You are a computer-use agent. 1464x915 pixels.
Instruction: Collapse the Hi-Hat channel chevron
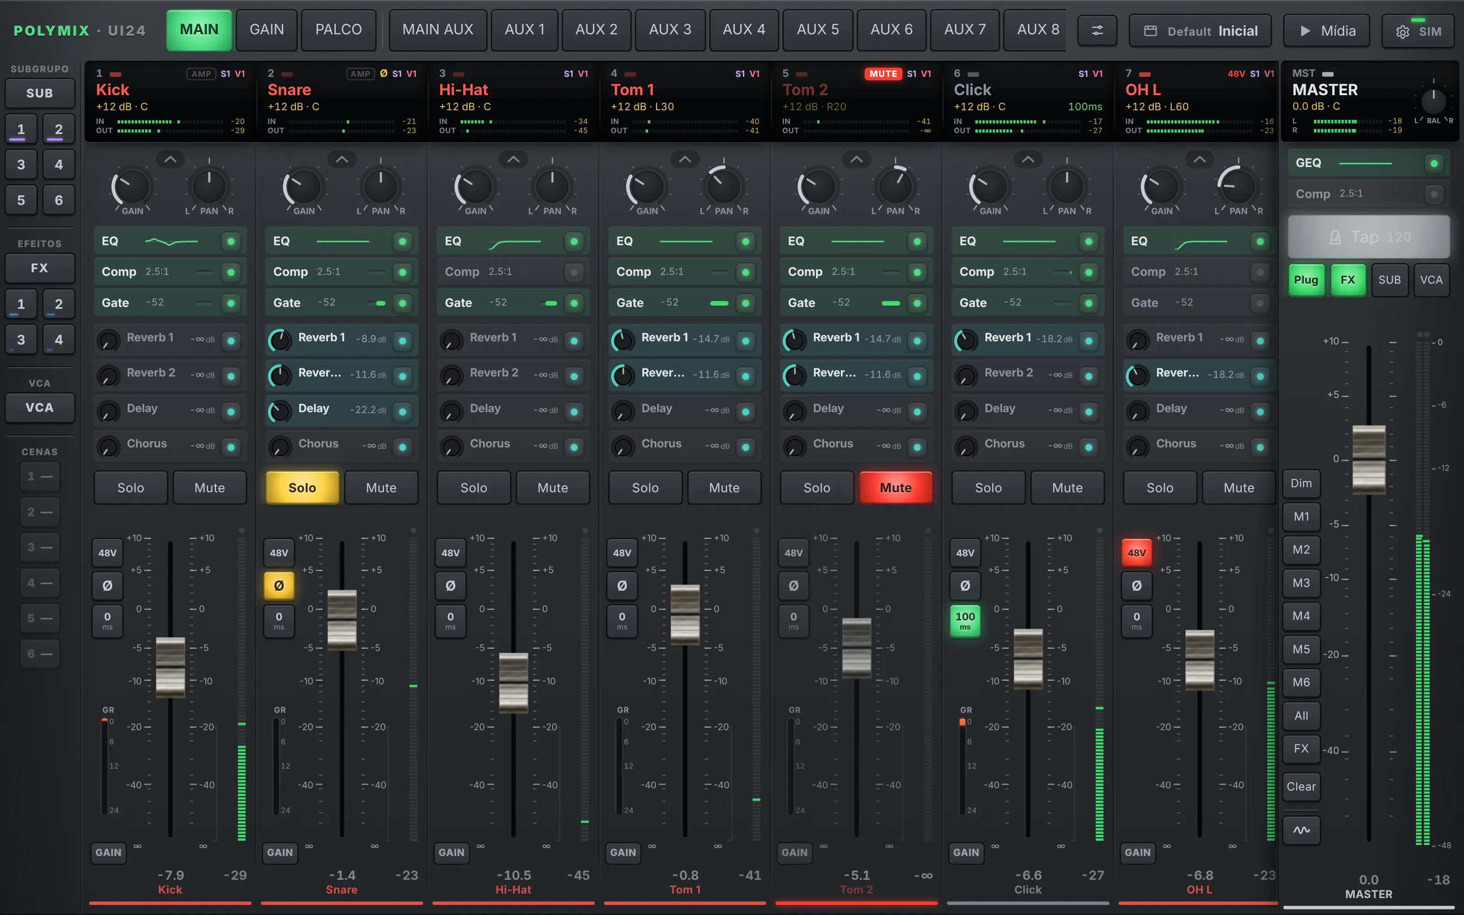click(x=514, y=160)
